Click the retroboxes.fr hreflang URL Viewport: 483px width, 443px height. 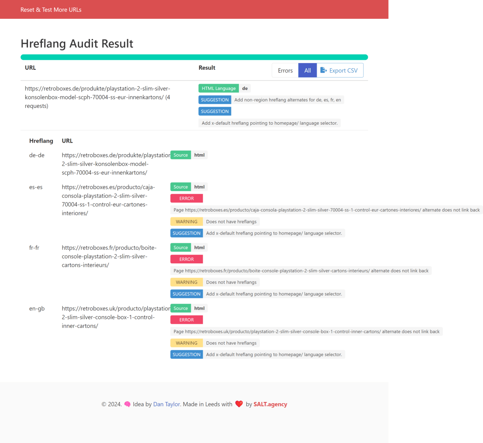(109, 256)
